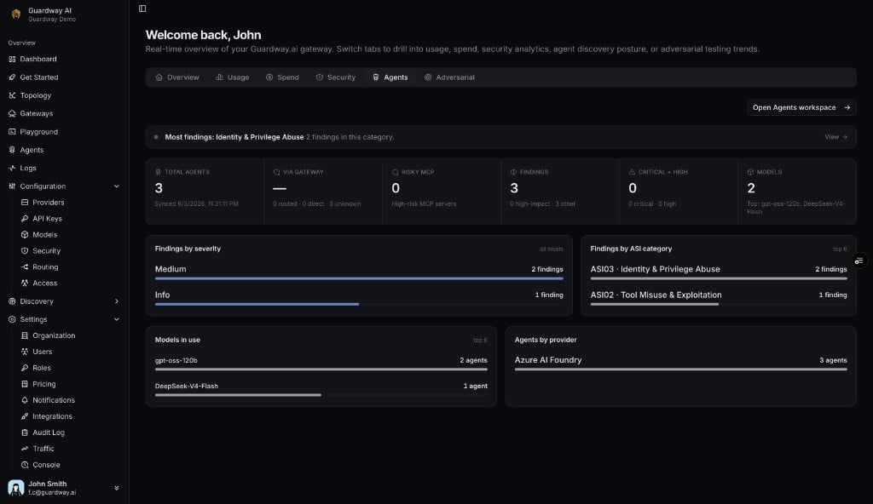Click ASI03 · Identity & Privilege Abuse row
This screenshot has width=873, height=504.
point(719,272)
